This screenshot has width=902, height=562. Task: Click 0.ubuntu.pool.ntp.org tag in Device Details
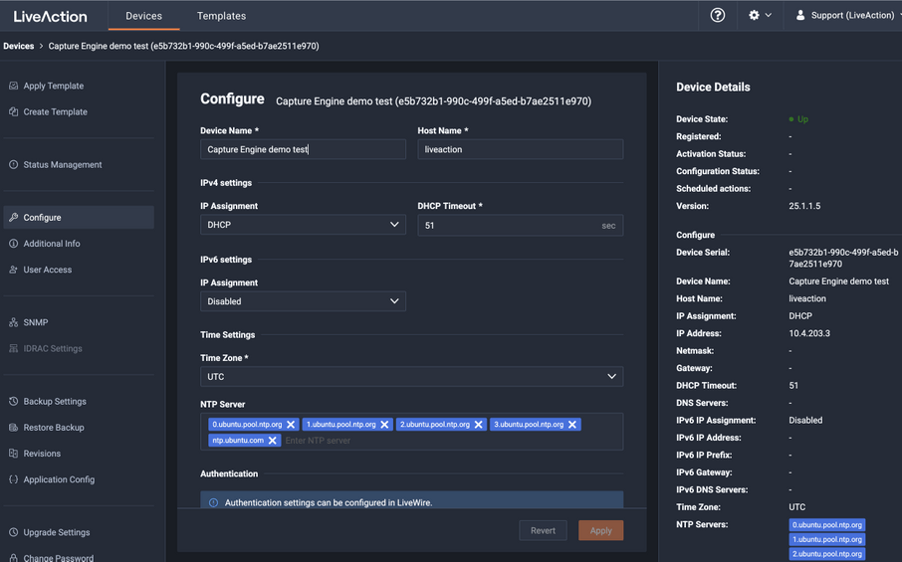pos(826,524)
